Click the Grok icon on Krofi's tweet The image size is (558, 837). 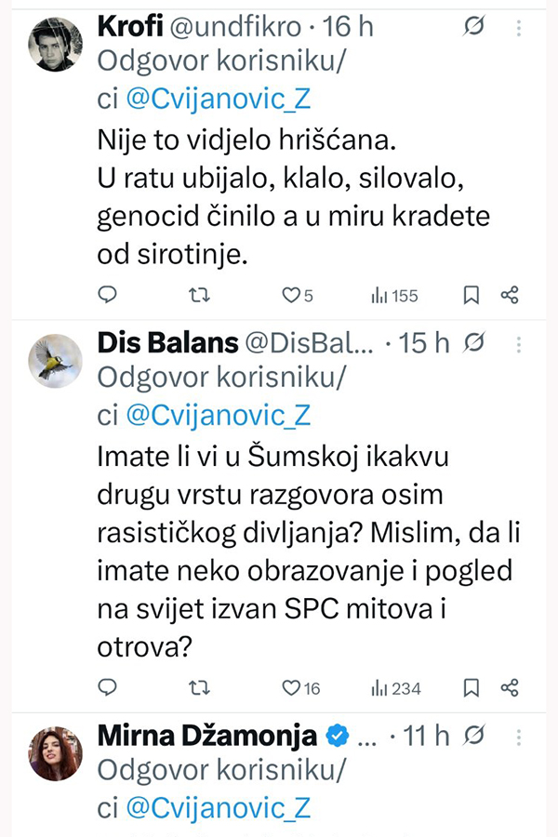(x=473, y=28)
